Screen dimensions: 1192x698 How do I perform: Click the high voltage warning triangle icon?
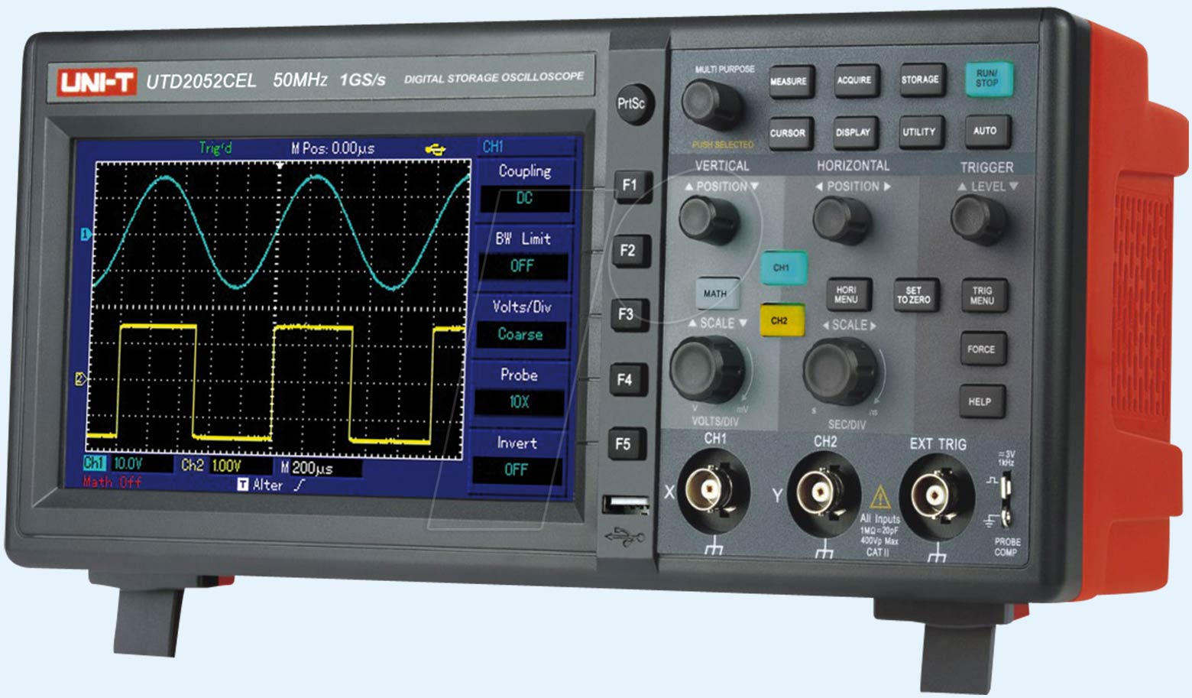click(x=880, y=497)
